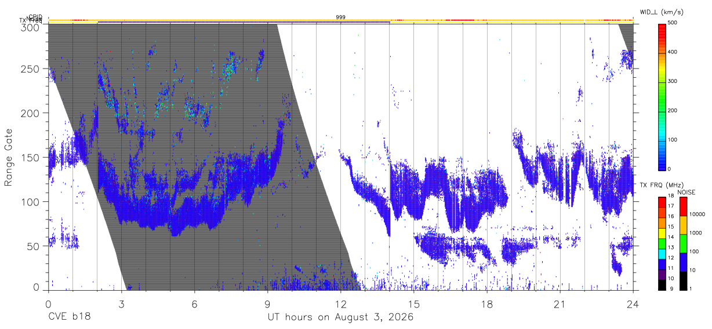The image size is (712, 329).
Task: Click the WID spectral width gradient colorbar
Action: [662, 96]
